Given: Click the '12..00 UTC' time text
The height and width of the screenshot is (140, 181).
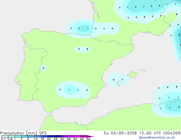Looking at the screenshot, I should click(150, 133).
